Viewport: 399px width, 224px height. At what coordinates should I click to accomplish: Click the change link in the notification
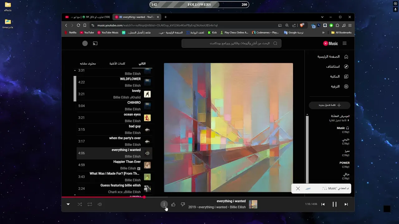308,189
